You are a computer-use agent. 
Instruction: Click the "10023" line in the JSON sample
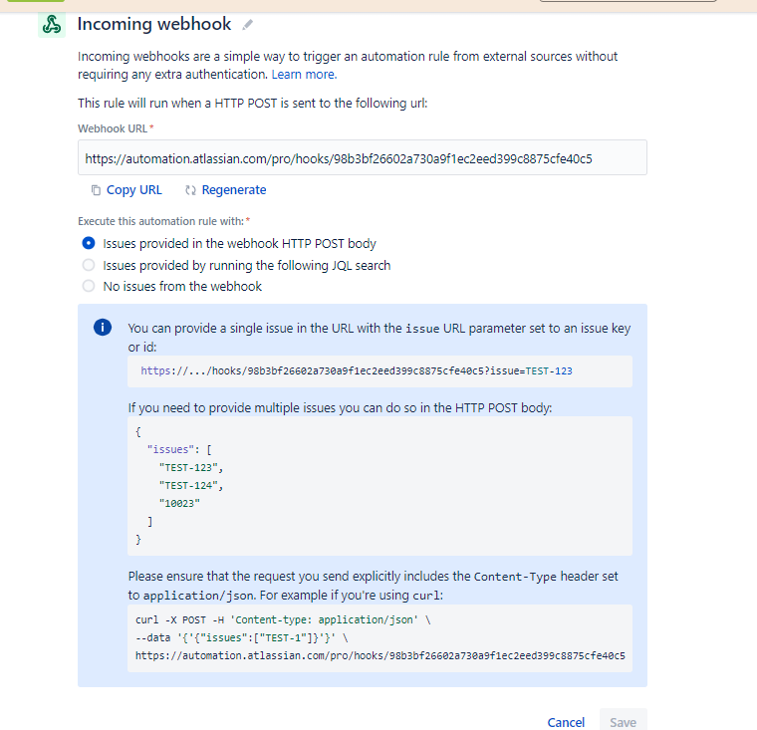(179, 503)
